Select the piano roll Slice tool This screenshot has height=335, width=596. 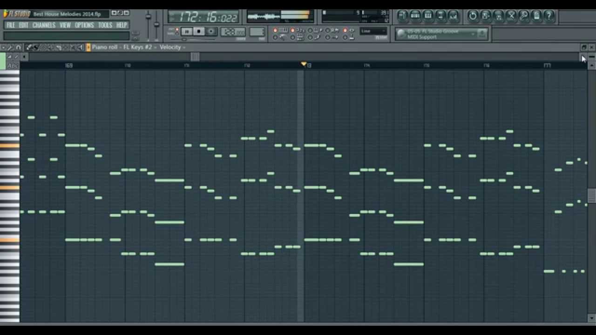tap(58, 47)
